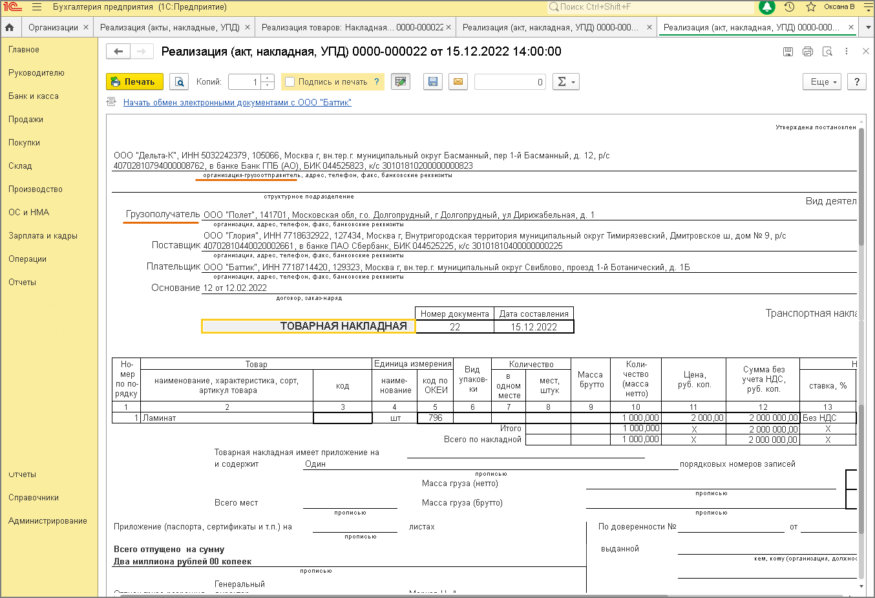The image size is (875, 598).
Task: Select the Без НДС rate cell
Action: (x=828, y=418)
